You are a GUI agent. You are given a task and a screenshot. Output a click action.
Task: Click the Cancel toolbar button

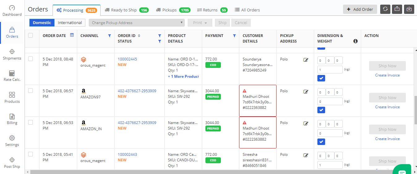241,23
